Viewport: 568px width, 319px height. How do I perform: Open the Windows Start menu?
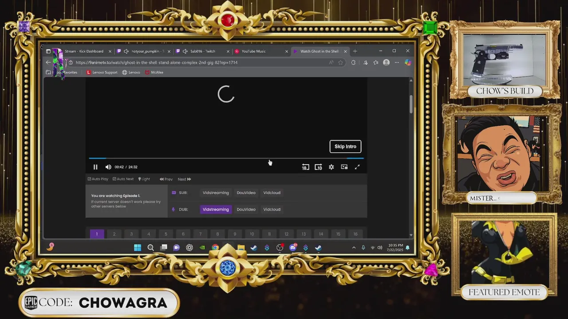click(x=138, y=248)
